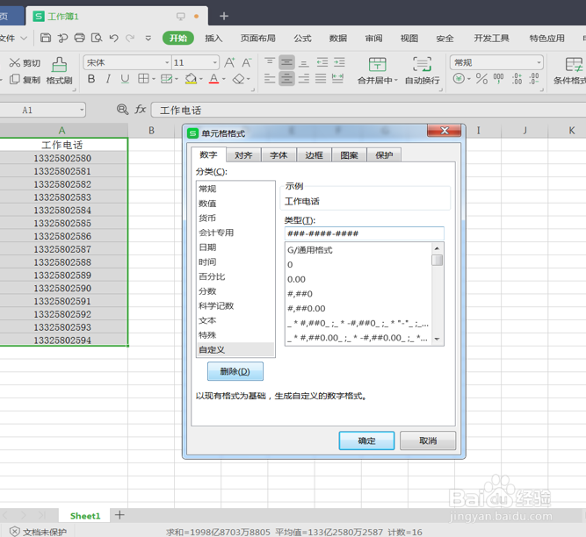Screen dimensions: 586x537
Task: Toggle middle vertical alignment
Action: click(286, 62)
